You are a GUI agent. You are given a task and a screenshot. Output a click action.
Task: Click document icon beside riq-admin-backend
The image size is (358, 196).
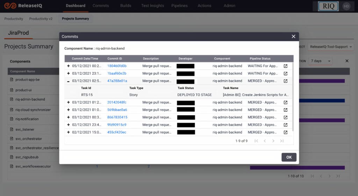pos(12,99)
